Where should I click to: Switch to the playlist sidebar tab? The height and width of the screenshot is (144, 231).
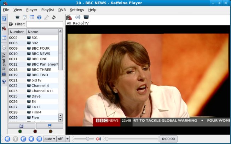pyautogui.click(x=4, y=38)
